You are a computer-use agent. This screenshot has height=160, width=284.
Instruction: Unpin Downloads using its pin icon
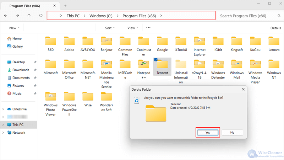(35, 70)
